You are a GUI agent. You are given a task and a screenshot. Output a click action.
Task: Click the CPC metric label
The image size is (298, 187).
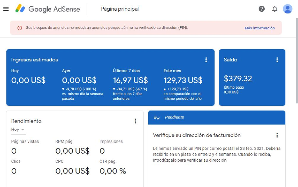click(x=59, y=161)
